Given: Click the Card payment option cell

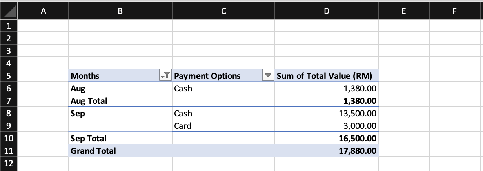Looking at the screenshot, I should 223,126.
